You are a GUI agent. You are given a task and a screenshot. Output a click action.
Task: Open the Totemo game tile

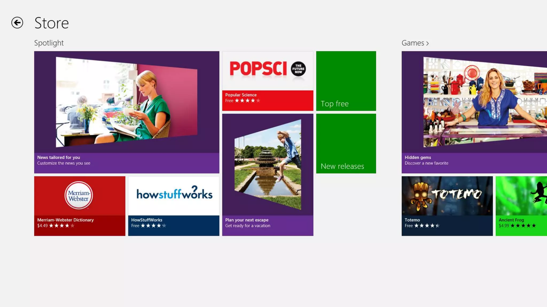(447, 206)
